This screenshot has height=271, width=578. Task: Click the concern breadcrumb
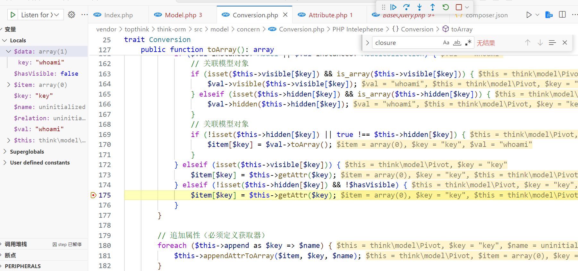[248, 29]
